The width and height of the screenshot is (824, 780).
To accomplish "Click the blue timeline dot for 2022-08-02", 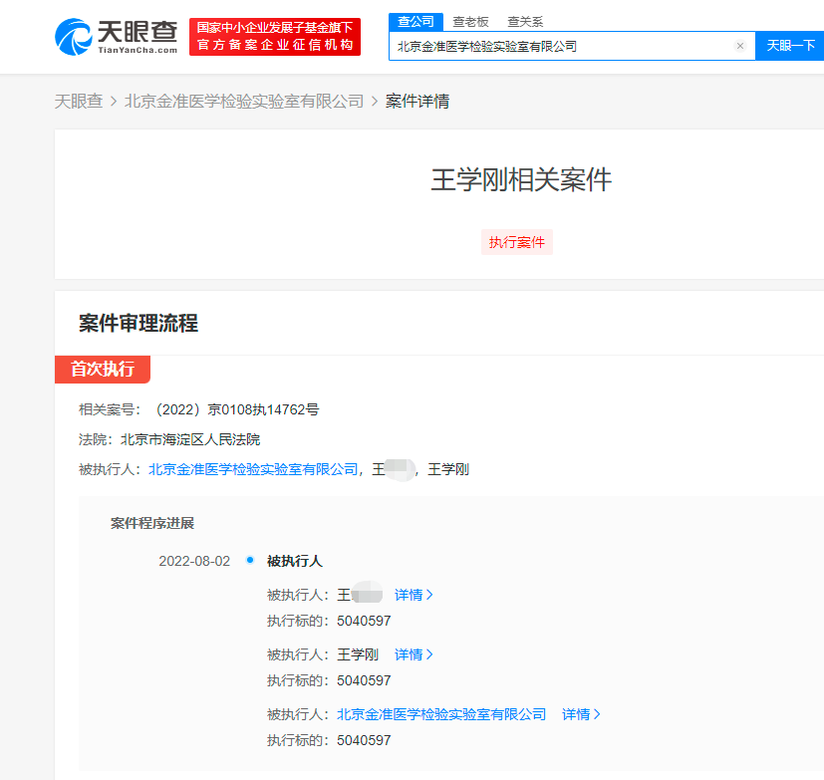I will (249, 561).
